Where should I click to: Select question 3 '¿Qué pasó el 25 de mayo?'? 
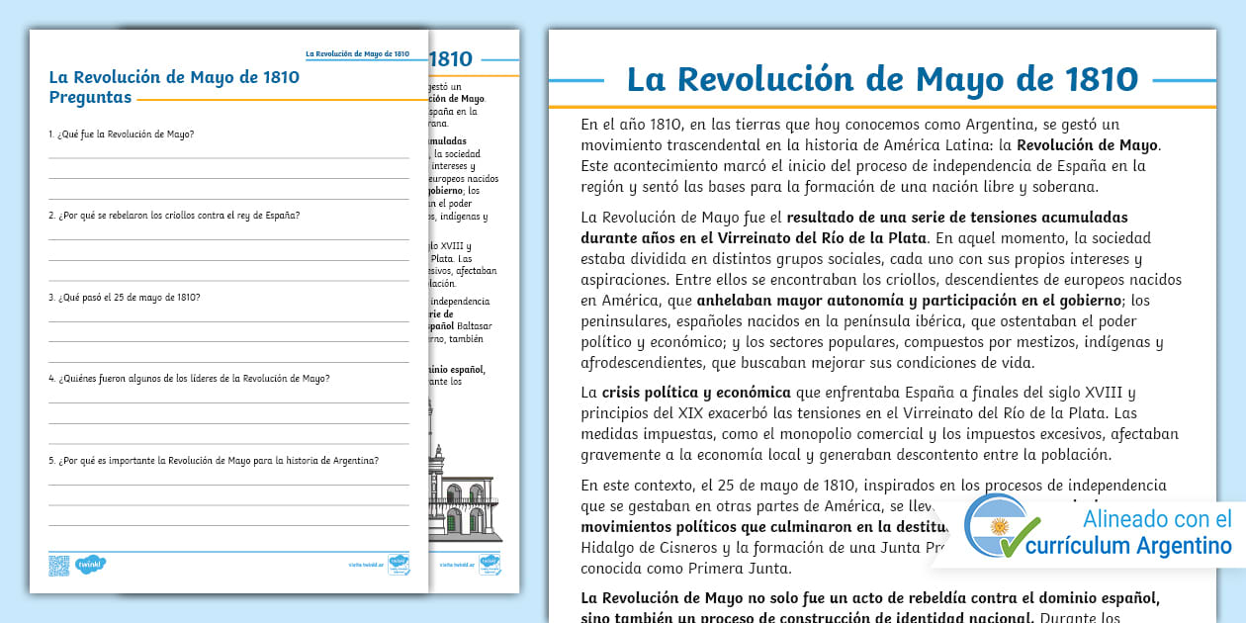(x=125, y=297)
